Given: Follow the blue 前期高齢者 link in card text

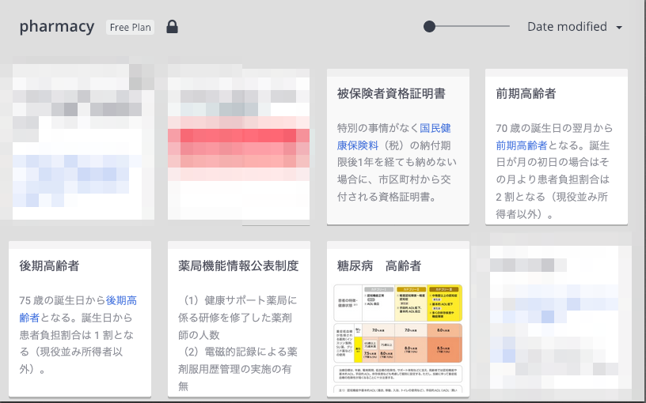Looking at the screenshot, I should [522, 145].
